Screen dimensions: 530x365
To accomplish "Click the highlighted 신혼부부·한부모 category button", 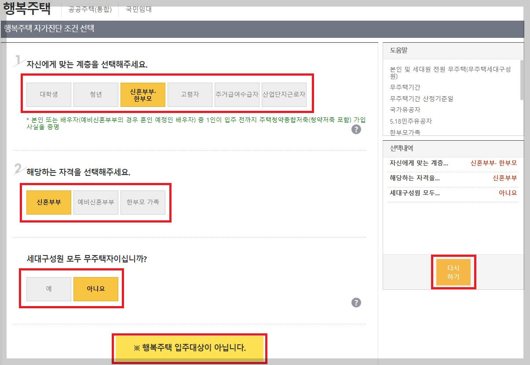I will [143, 94].
